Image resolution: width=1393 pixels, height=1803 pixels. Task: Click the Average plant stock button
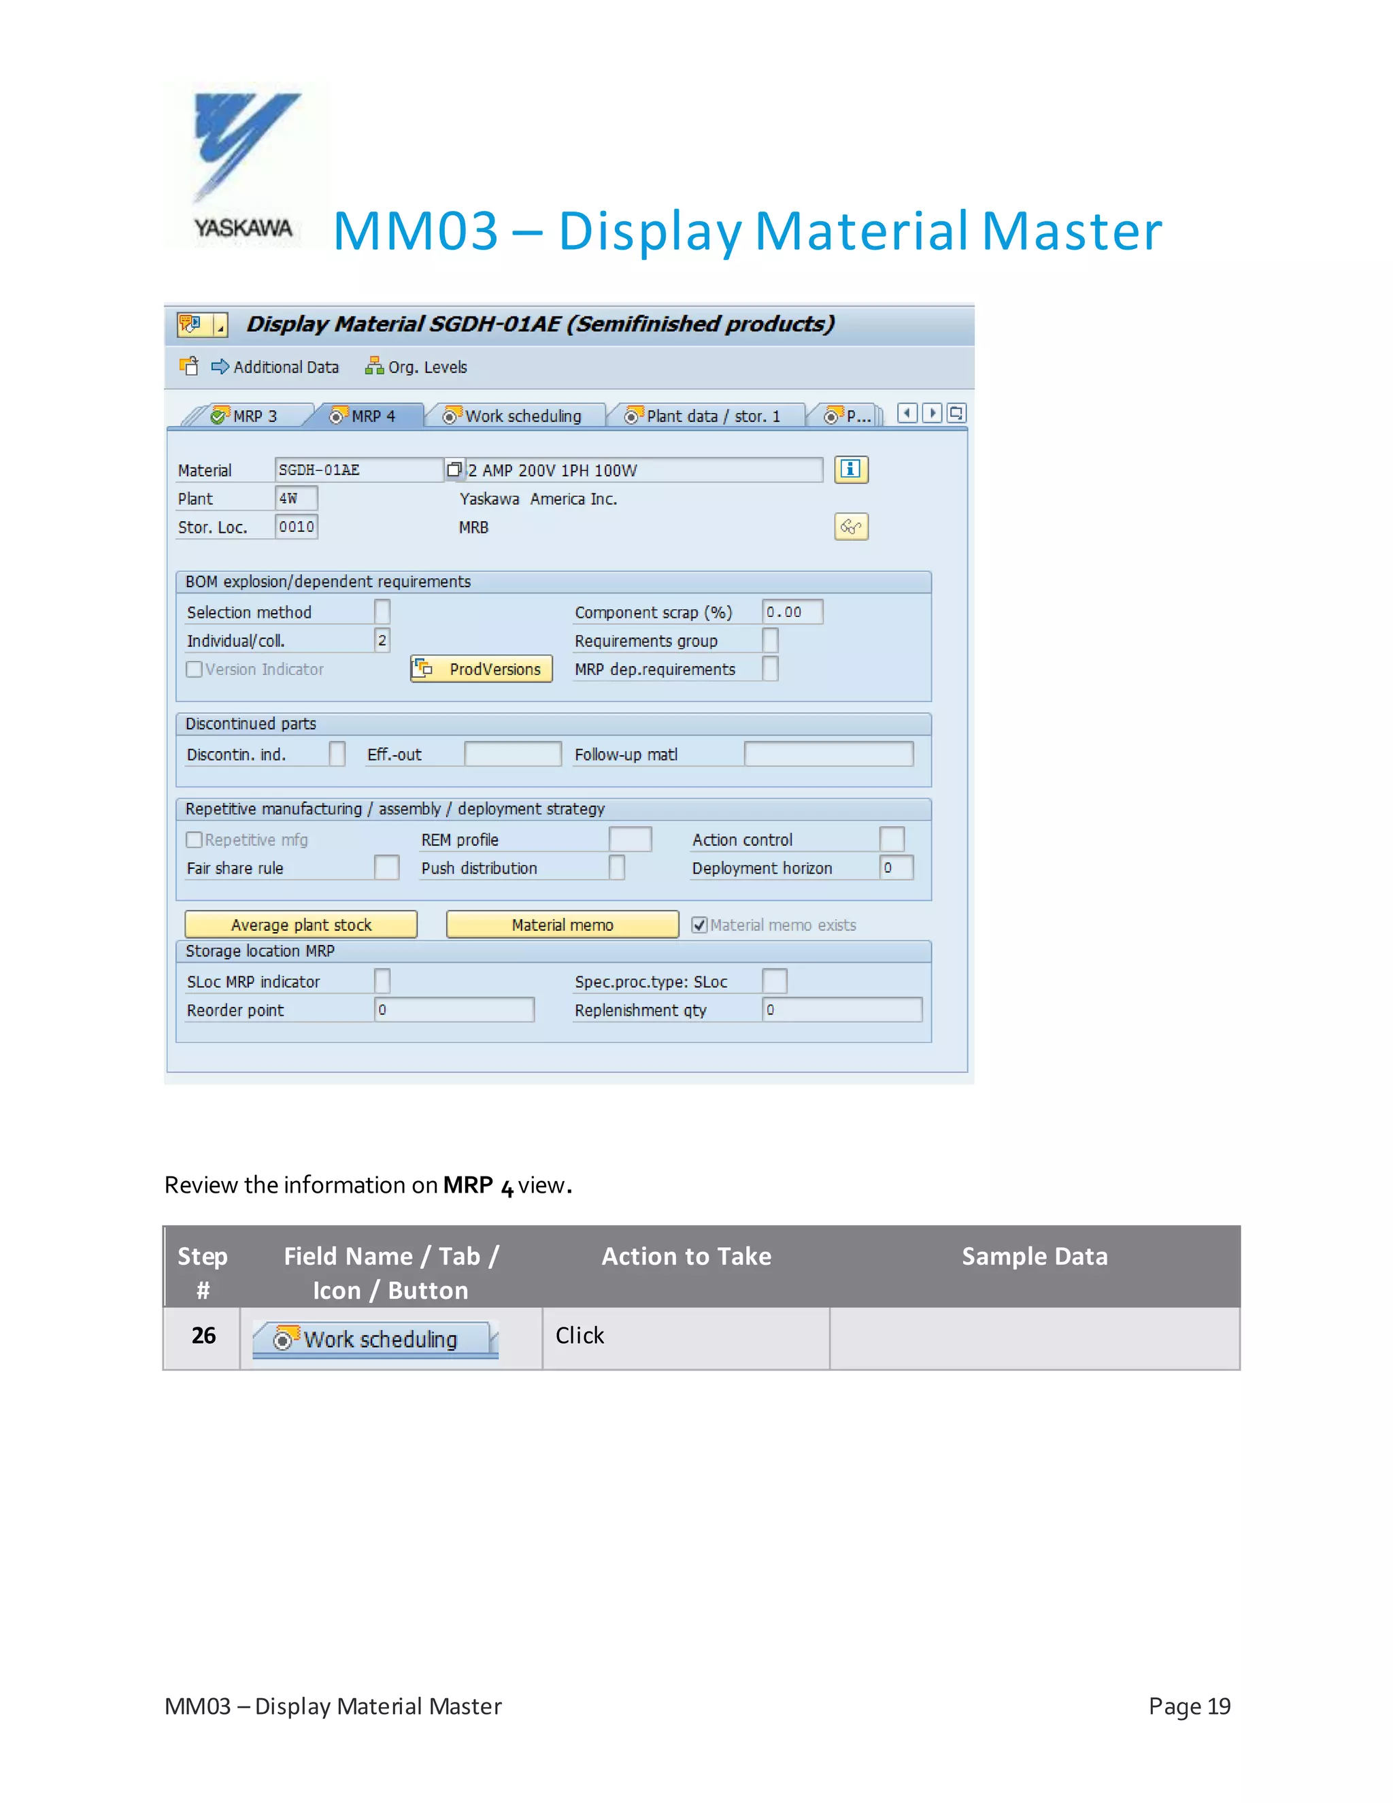pos(301,925)
